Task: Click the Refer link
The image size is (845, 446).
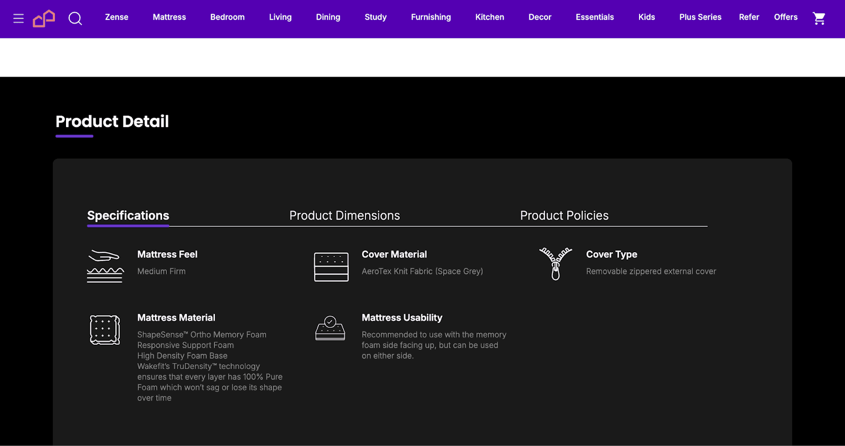Action: [x=749, y=17]
